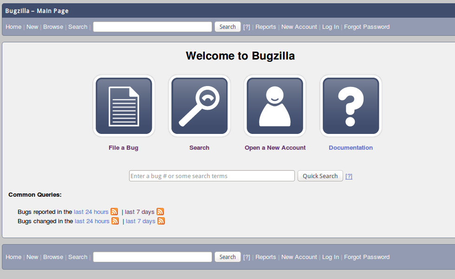Click the File a Bug text link

[x=123, y=148]
